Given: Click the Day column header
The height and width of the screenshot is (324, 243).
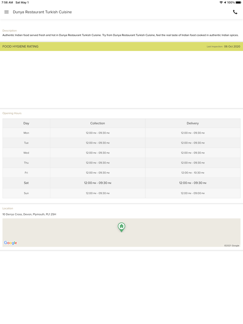Looking at the screenshot, I should 26,123.
